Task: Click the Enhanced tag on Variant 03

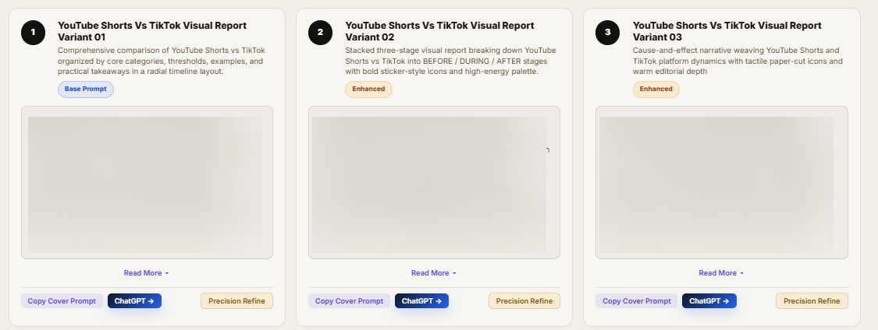Action: (656, 90)
